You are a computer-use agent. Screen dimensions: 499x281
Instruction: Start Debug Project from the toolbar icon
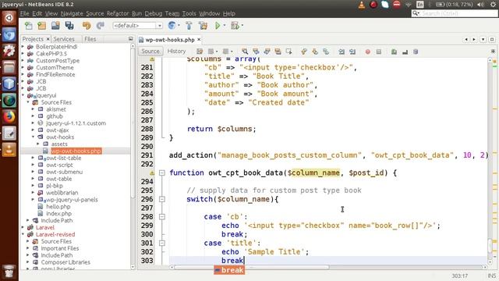click(235, 26)
